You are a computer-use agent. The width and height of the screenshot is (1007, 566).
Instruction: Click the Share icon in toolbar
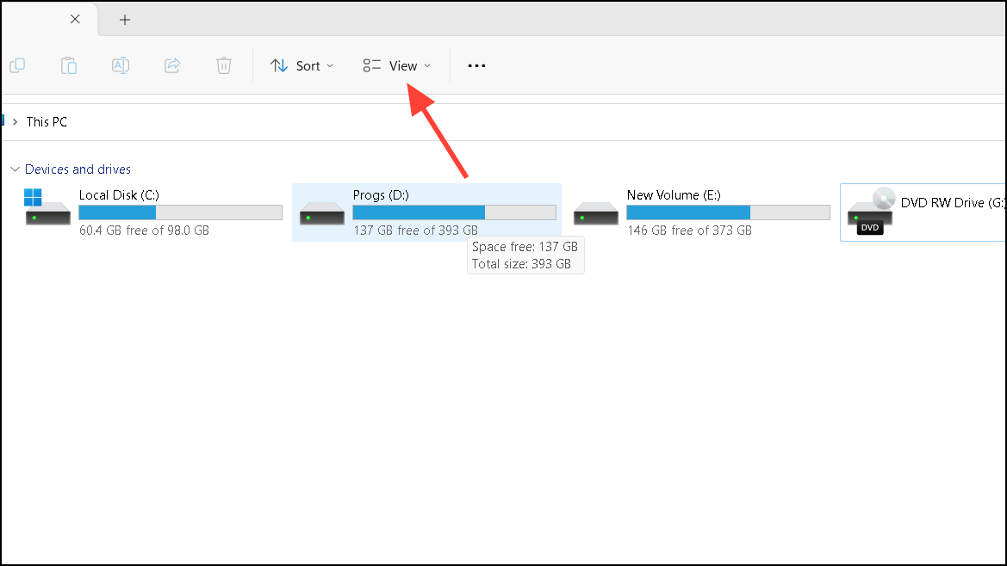[x=172, y=65]
